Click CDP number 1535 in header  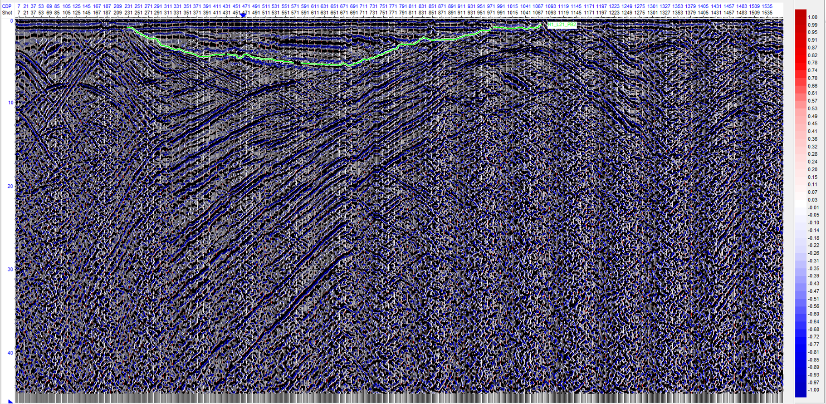(x=767, y=6)
